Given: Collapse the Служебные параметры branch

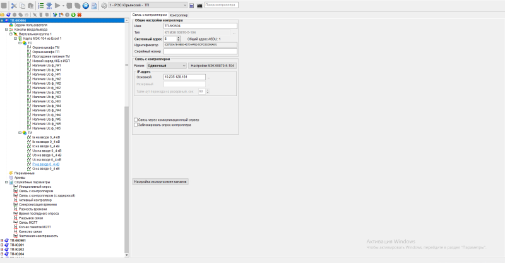Looking at the screenshot, I should click(6, 182).
